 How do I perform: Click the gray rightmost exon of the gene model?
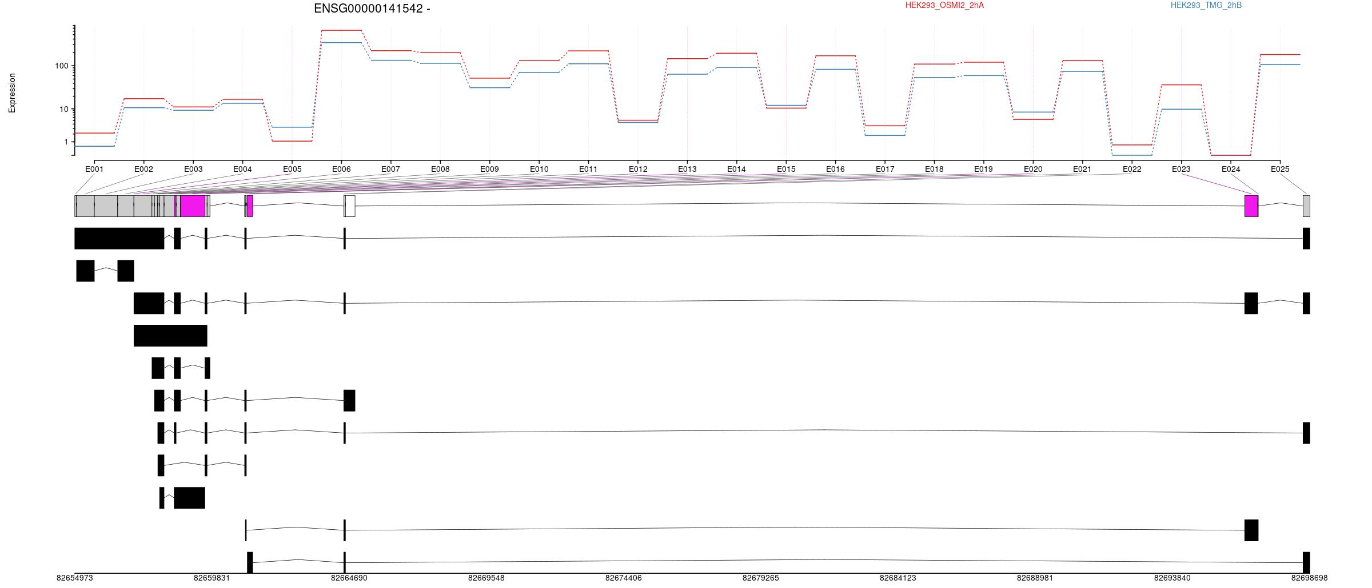click(1306, 206)
